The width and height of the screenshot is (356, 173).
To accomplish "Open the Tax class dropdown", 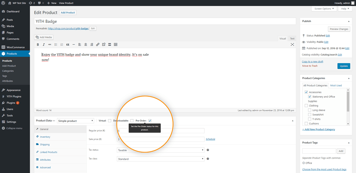I will click(x=161, y=159).
